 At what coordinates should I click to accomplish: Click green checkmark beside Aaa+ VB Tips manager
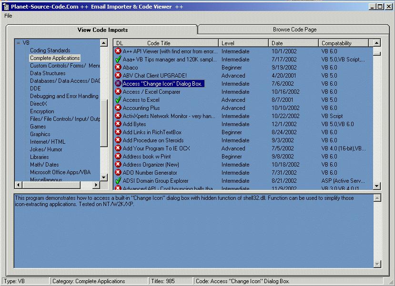(118, 59)
